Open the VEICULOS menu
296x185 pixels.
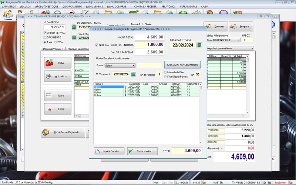point(25,7)
